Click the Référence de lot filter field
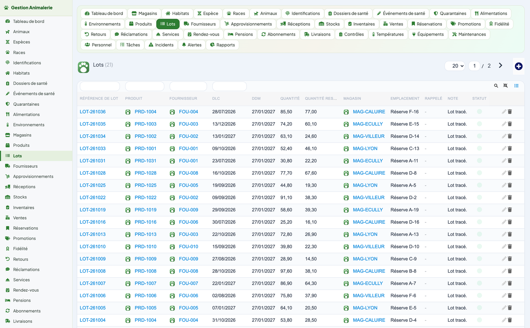The height and width of the screenshot is (328, 530). [100, 86]
